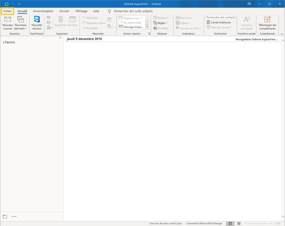This screenshot has height=226, width=285.
Task: Click the folder icon in the navigation bar
Action: click(x=5, y=217)
